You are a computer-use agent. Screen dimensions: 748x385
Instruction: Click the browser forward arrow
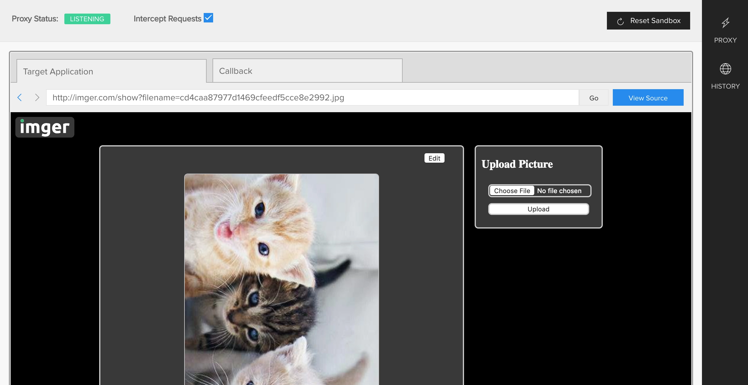pyautogui.click(x=37, y=97)
